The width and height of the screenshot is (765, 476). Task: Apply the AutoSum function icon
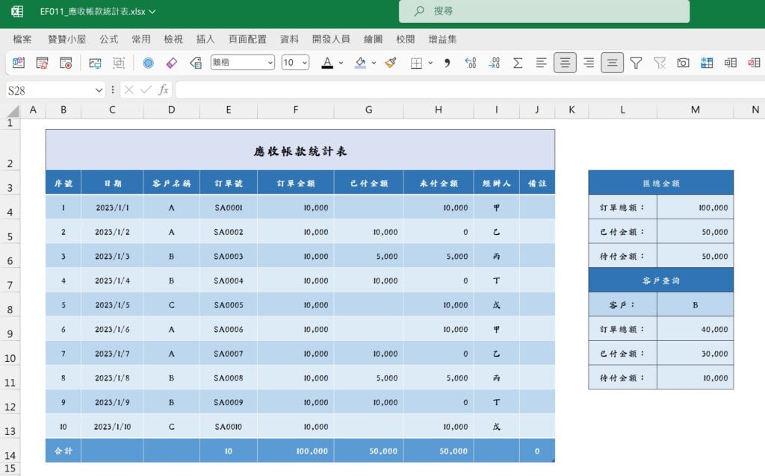(x=518, y=63)
